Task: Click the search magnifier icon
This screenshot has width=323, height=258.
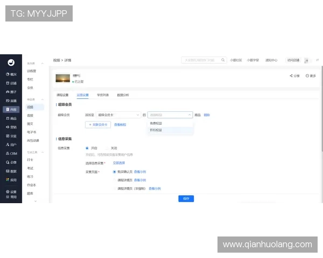Action: pyautogui.click(x=223, y=60)
